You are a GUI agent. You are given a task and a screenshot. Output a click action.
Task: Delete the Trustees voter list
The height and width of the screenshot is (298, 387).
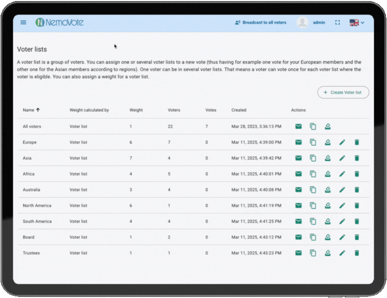pyautogui.click(x=357, y=253)
